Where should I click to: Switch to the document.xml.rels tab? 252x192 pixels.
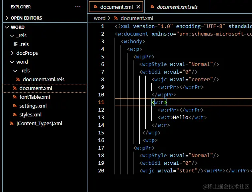tap(177, 7)
